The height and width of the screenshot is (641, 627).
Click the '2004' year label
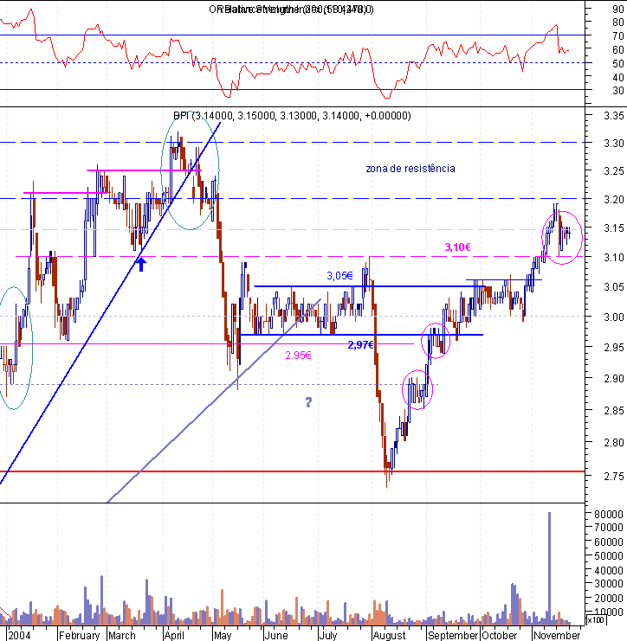pyautogui.click(x=19, y=635)
